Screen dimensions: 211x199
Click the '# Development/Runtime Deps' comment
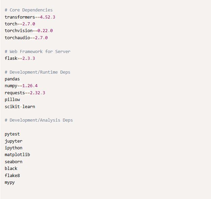tap(38, 72)
